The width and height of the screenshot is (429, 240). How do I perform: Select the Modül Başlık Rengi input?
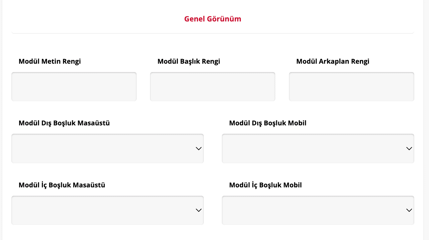[212, 86]
